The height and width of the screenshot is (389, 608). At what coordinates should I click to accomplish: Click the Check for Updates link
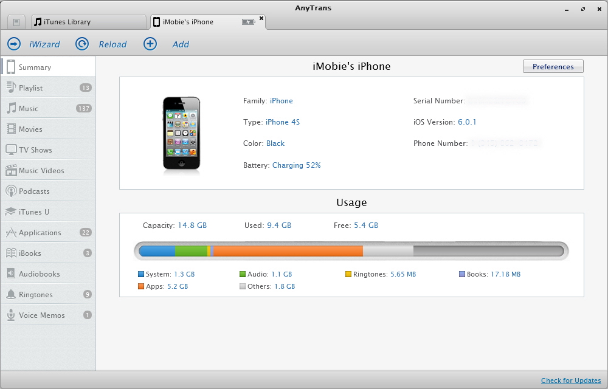pos(571,380)
